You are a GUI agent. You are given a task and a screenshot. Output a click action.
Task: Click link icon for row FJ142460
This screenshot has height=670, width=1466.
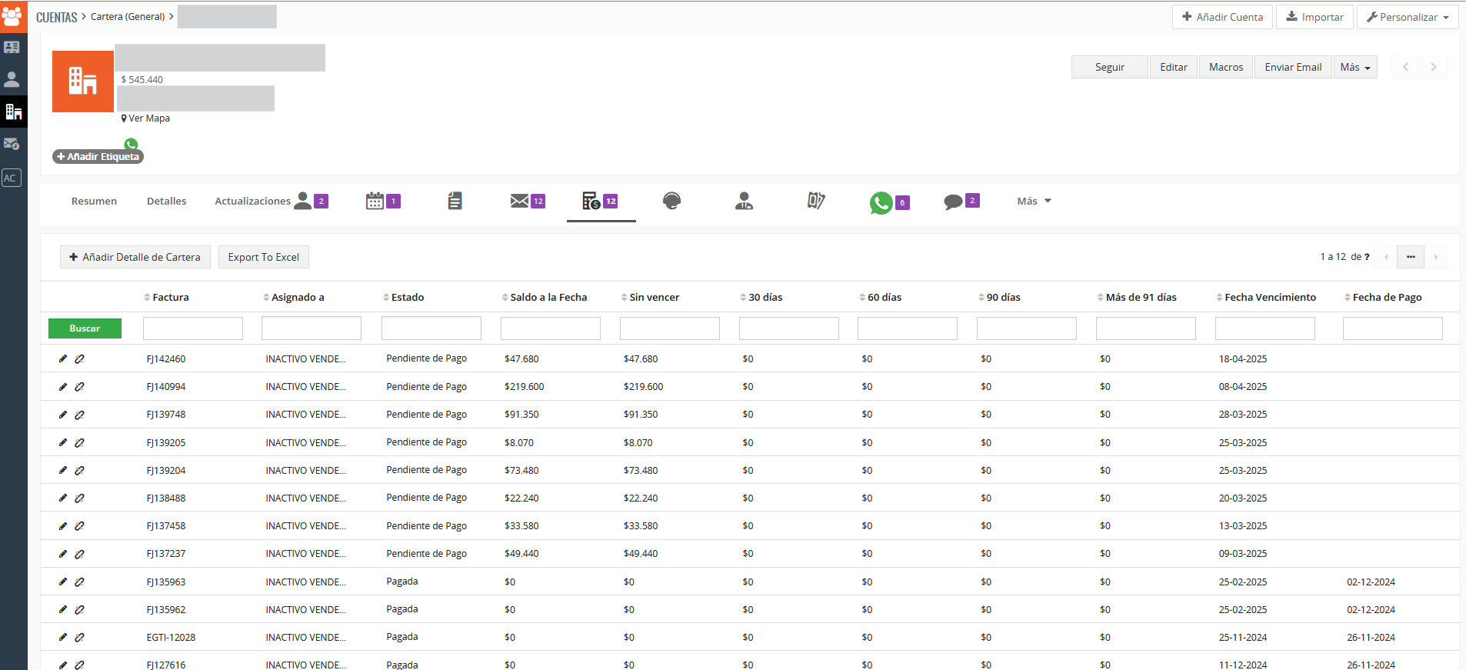(79, 358)
